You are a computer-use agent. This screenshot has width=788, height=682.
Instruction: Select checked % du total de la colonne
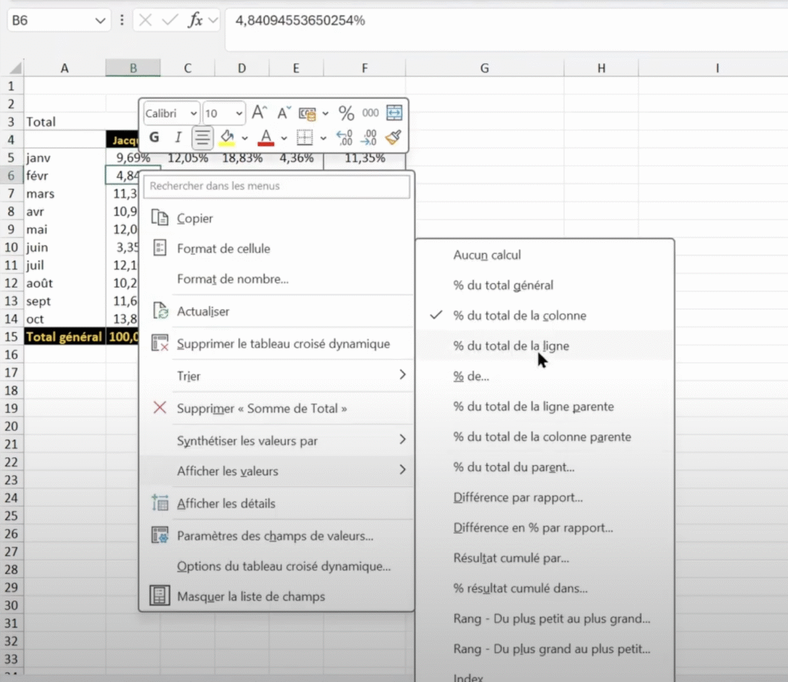click(545, 315)
